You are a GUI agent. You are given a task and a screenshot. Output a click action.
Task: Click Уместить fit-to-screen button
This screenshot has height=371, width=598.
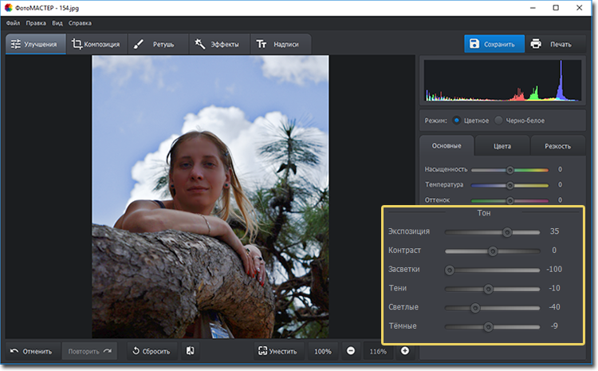click(x=277, y=351)
